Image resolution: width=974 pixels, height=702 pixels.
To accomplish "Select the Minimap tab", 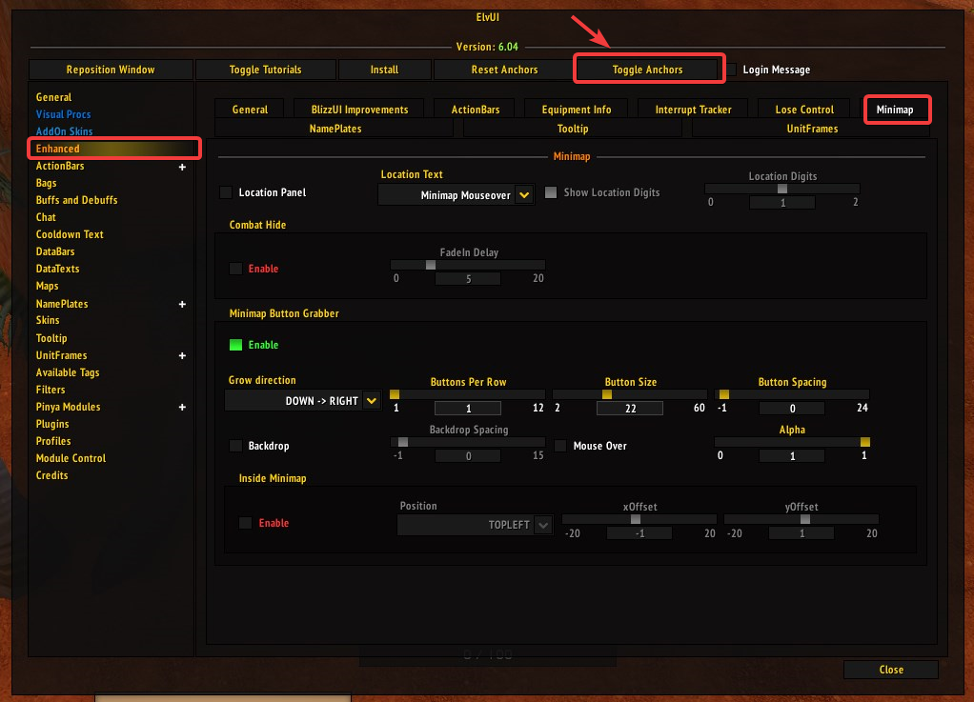I will click(895, 110).
